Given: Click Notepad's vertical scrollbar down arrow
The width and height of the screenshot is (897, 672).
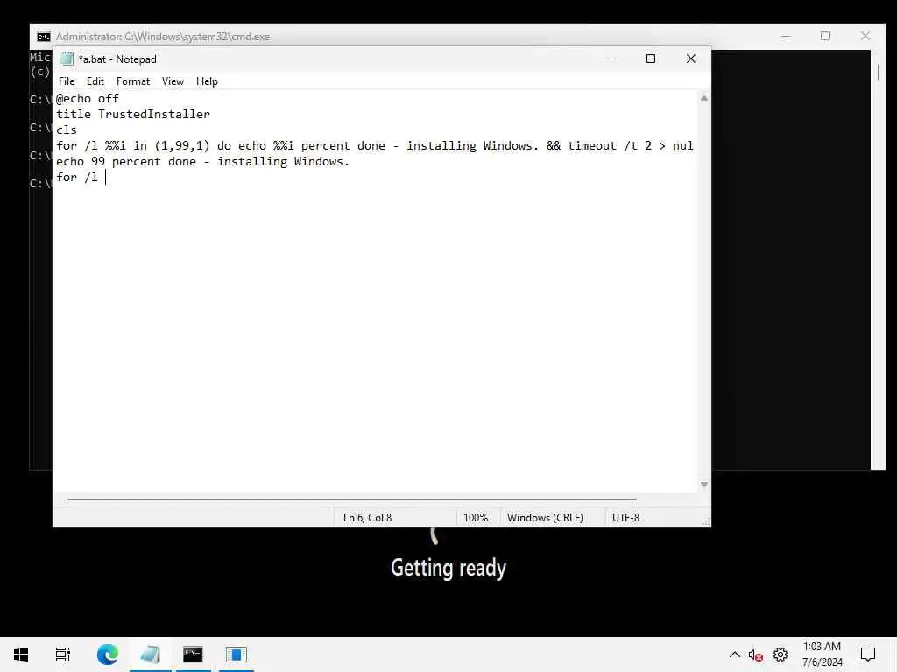Looking at the screenshot, I should (x=704, y=485).
